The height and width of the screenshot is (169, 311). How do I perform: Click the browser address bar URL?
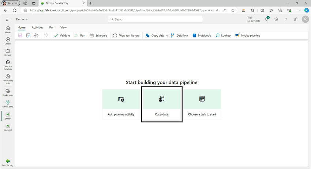(x=125, y=10)
